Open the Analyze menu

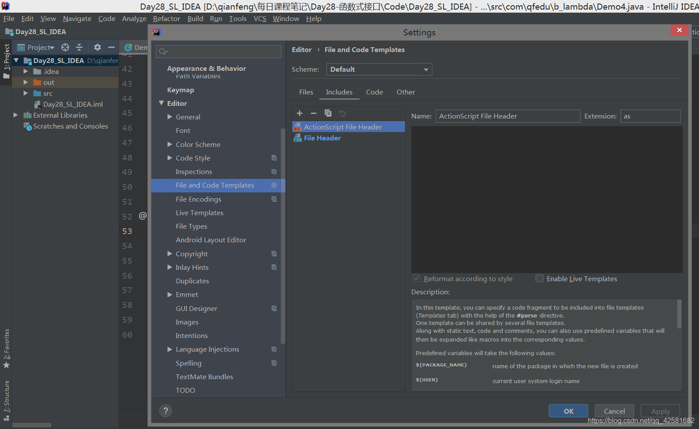[134, 18]
